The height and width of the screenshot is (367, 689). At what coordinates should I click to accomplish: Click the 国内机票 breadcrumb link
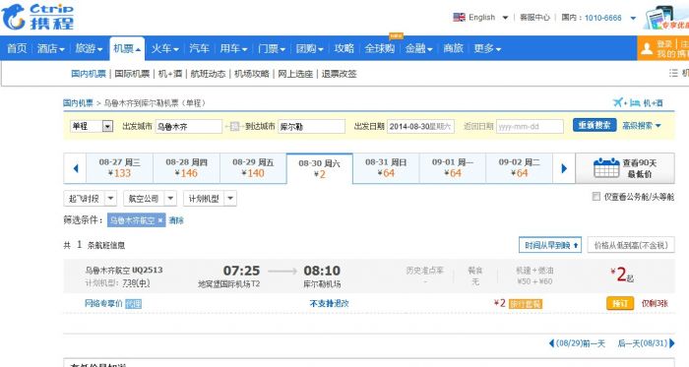coord(78,103)
